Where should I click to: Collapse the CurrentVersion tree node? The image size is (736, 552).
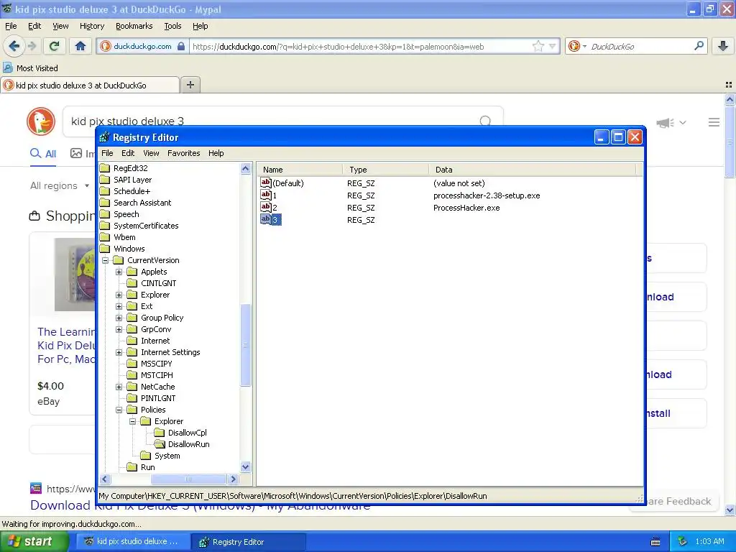coord(106,260)
